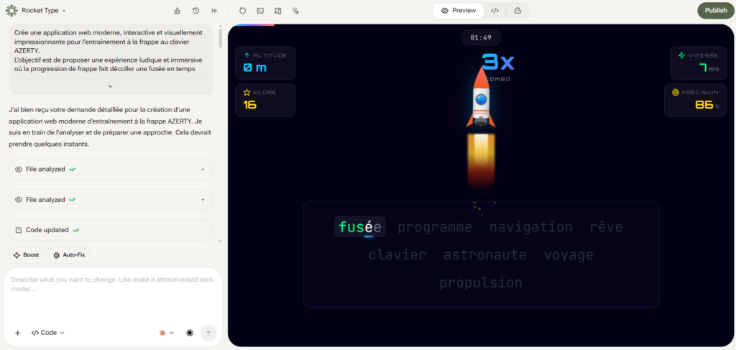Image resolution: width=736 pixels, height=350 pixels.
Task: Activate the element selector cursor icon
Action: [295, 10]
